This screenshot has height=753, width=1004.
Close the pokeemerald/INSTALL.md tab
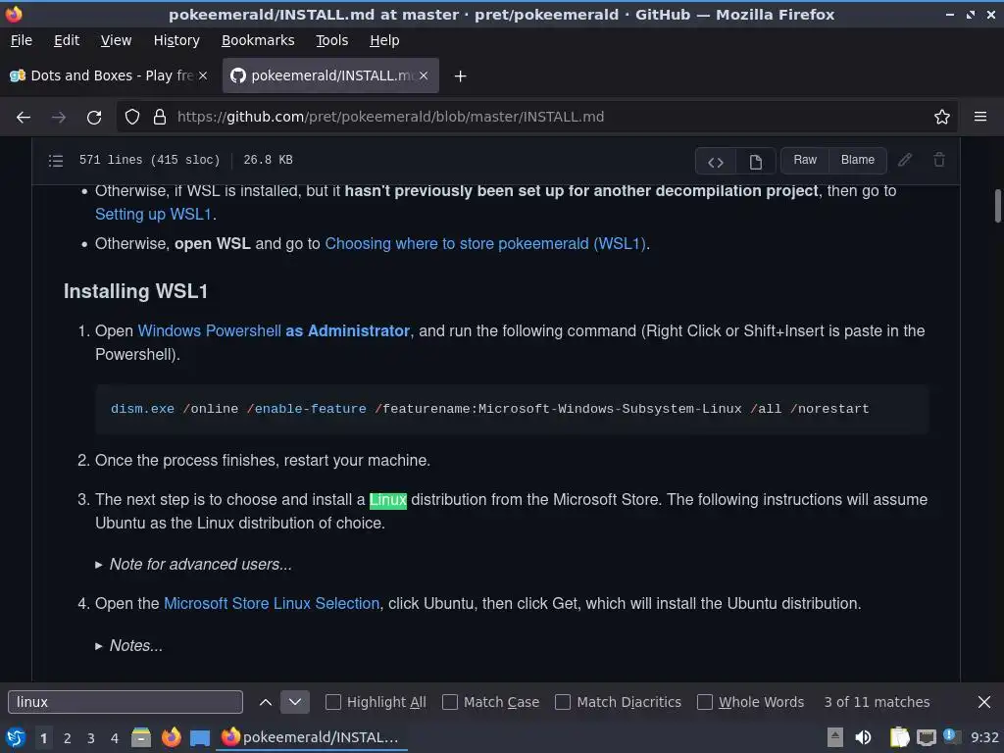[x=424, y=75]
